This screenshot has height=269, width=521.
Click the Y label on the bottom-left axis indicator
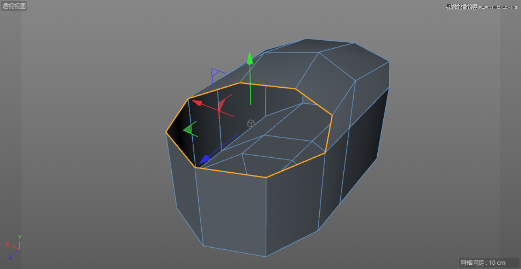click(x=18, y=237)
